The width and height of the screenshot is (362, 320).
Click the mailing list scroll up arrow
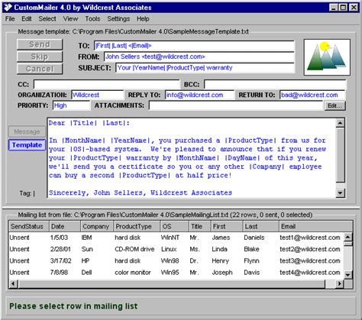(347, 238)
